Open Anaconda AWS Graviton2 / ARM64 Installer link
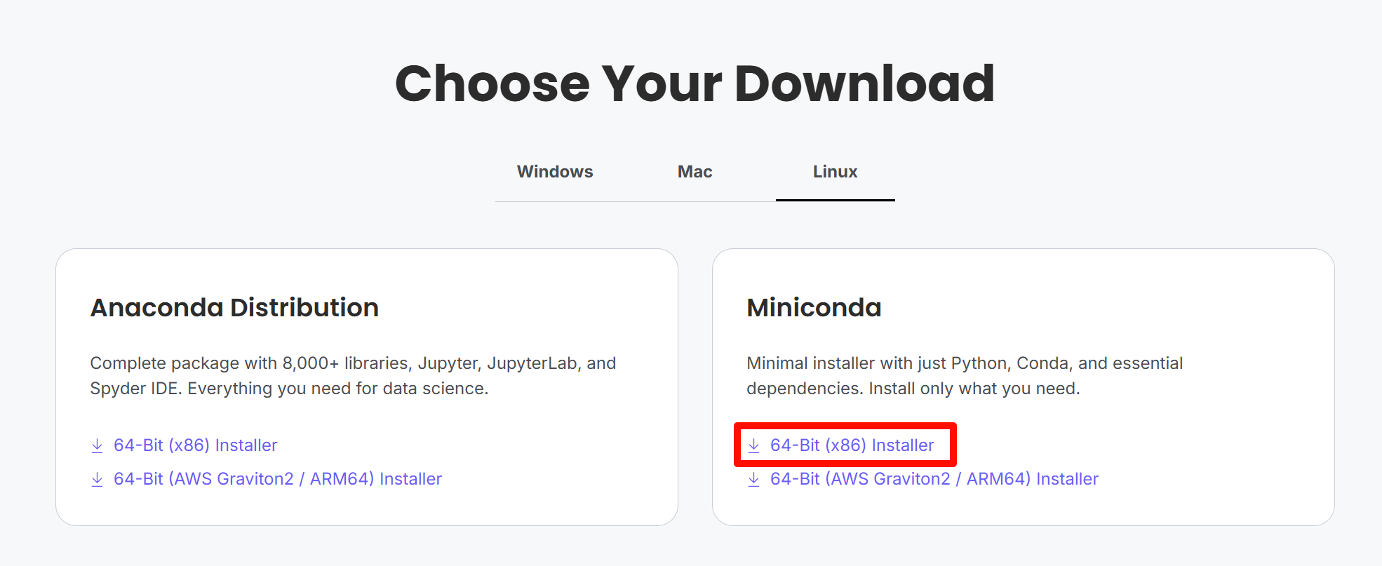 tap(277, 479)
